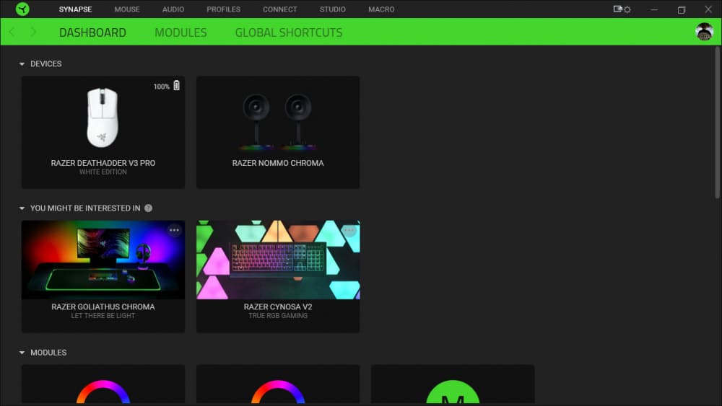Click the 100% battery level text

tap(162, 87)
